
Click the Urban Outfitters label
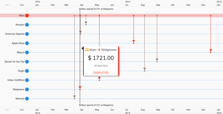pos(16,80)
